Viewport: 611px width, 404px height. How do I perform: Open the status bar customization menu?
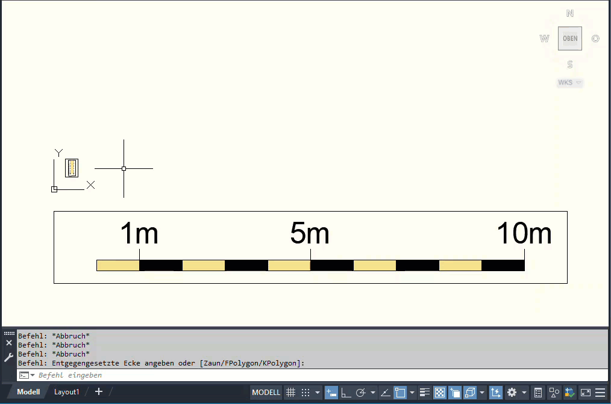tap(600, 393)
